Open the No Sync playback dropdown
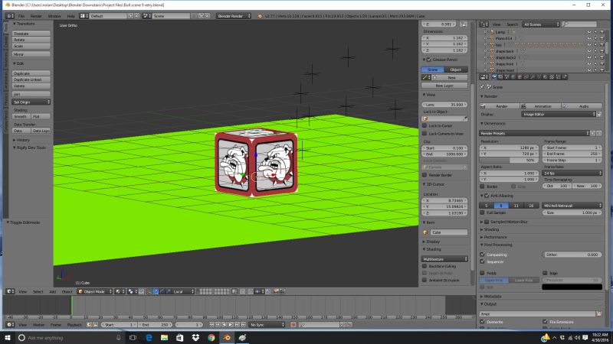 point(267,324)
